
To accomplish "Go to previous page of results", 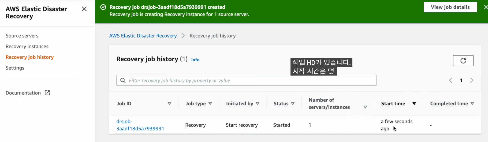I will [450, 80].
